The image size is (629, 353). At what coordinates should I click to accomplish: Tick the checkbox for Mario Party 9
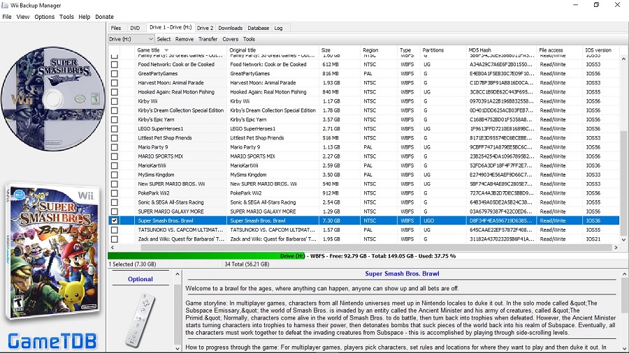pyautogui.click(x=115, y=147)
